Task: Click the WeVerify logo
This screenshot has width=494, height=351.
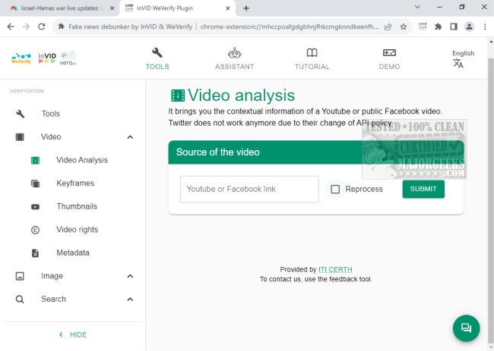Action: tap(21, 58)
